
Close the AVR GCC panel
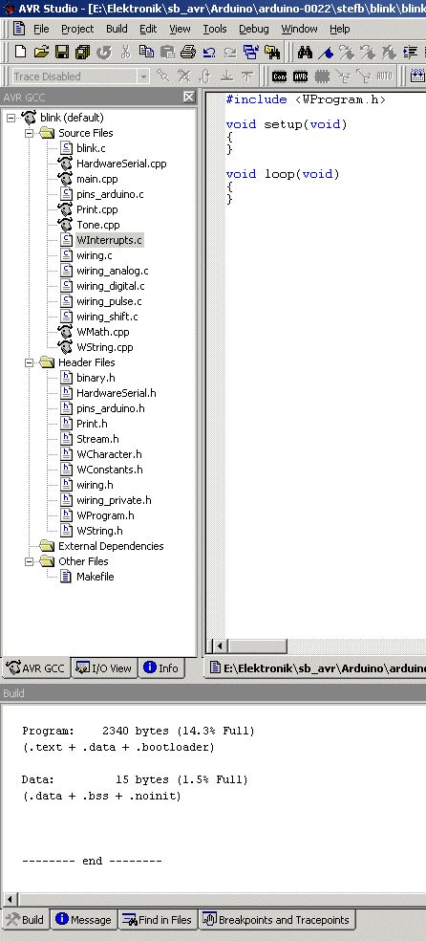[x=189, y=98]
